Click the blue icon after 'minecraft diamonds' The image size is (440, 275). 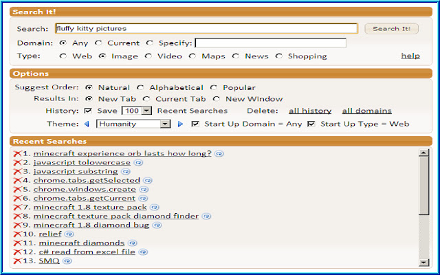pyautogui.click(x=132, y=243)
